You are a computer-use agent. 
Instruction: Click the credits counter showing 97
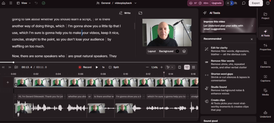click(x=193, y=3)
